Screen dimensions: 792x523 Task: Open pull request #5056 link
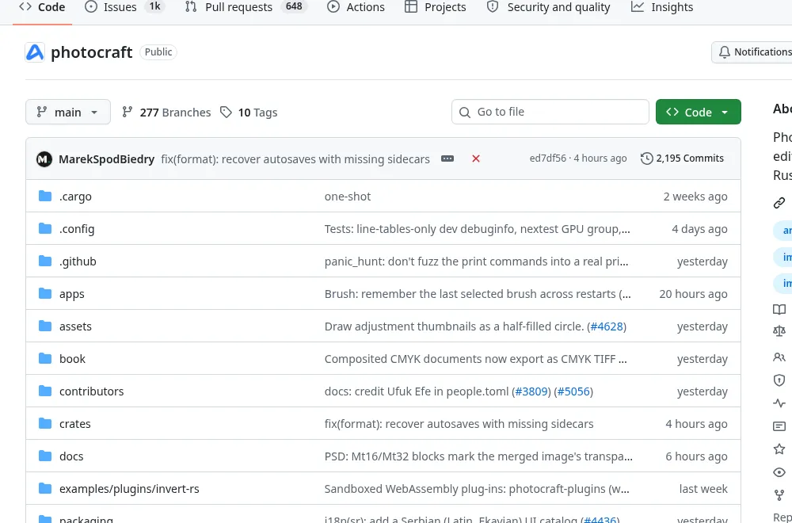point(573,391)
